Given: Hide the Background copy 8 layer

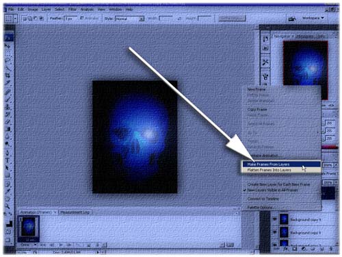Looking at the screenshot, I should coord(274,232).
